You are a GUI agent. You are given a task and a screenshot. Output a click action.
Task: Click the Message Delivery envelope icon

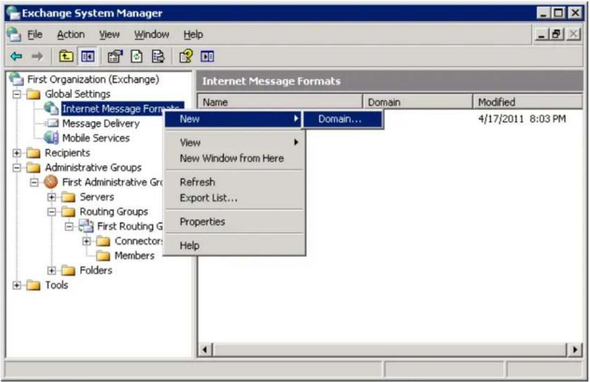click(51, 123)
